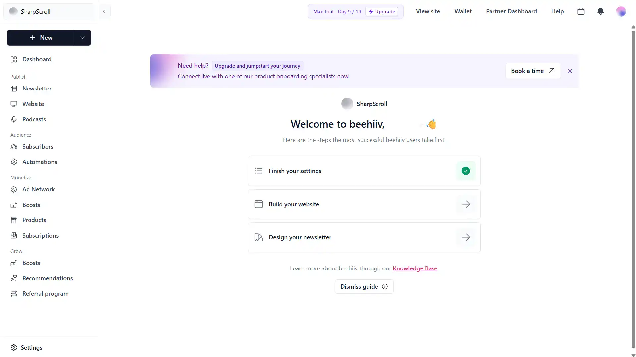Click the Ad Network icon
Screen dimensions: 636x357
(x=14, y=189)
